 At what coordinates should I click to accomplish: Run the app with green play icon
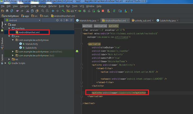click(80, 11)
